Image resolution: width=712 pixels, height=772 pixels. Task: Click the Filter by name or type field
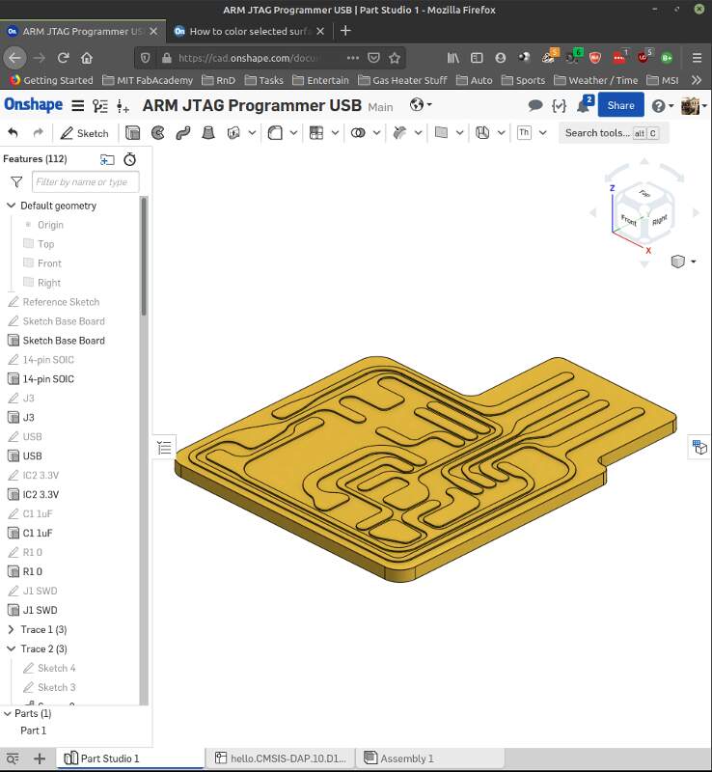85,182
